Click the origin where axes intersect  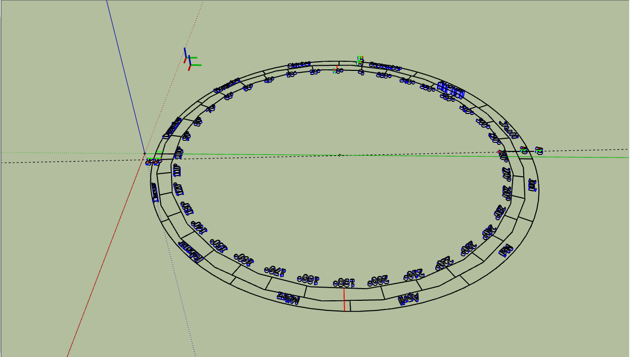click(x=145, y=153)
